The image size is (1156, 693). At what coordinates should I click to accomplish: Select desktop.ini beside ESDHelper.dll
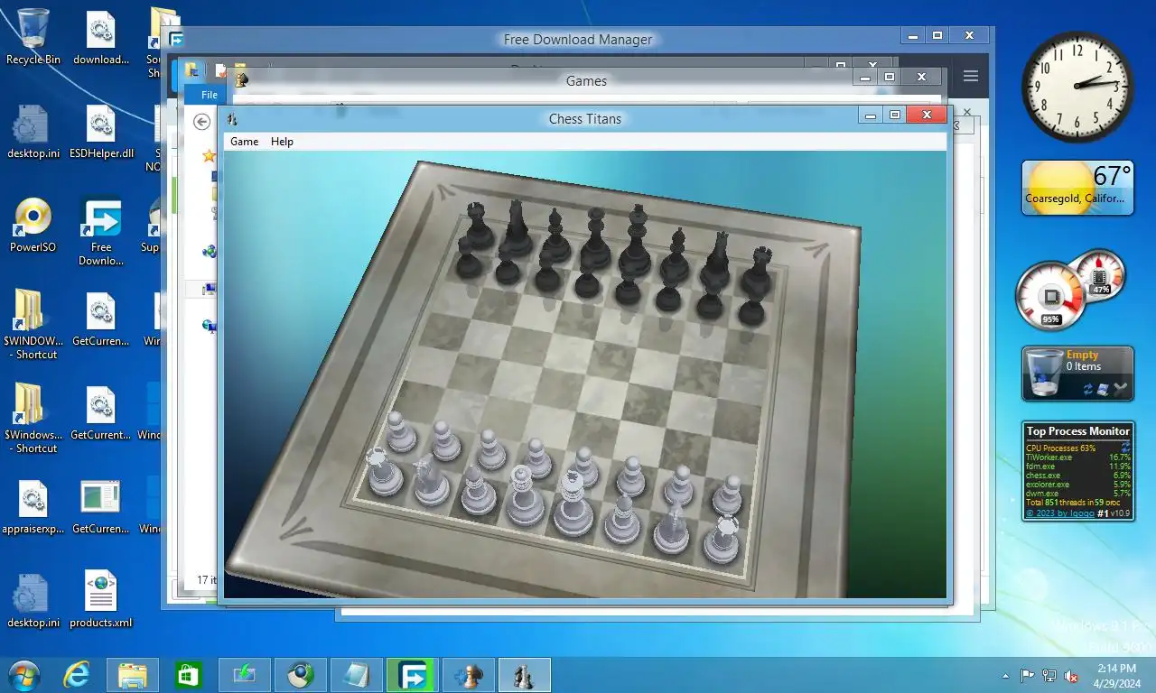(x=33, y=132)
